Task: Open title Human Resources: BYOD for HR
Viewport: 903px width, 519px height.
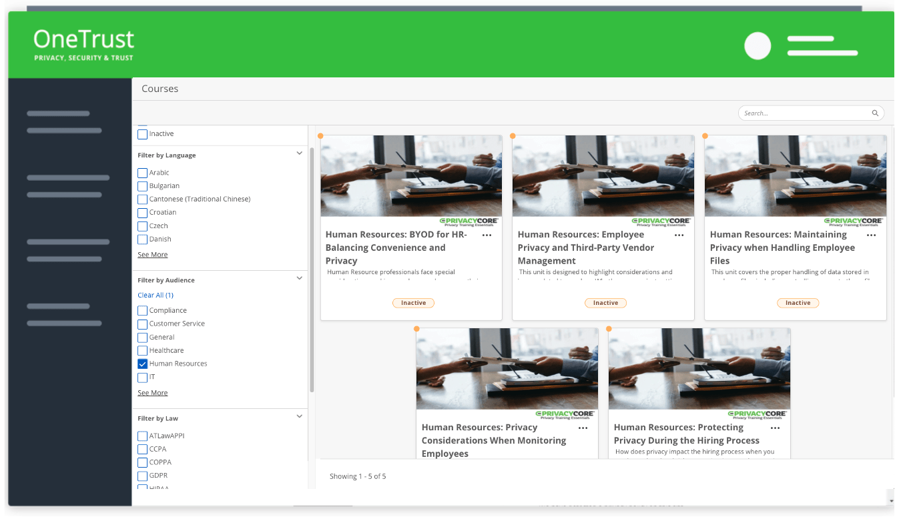Action: coord(396,247)
